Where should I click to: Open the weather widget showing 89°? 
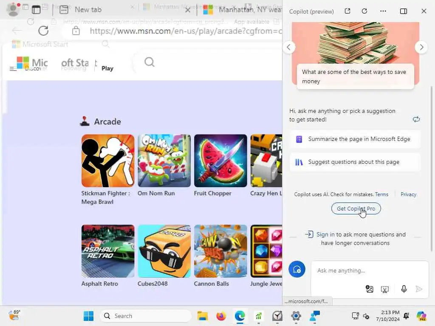[14, 315]
